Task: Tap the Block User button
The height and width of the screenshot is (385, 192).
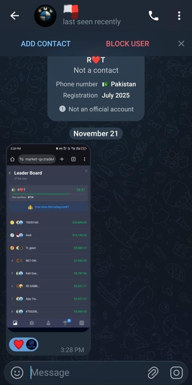Action: (x=128, y=44)
